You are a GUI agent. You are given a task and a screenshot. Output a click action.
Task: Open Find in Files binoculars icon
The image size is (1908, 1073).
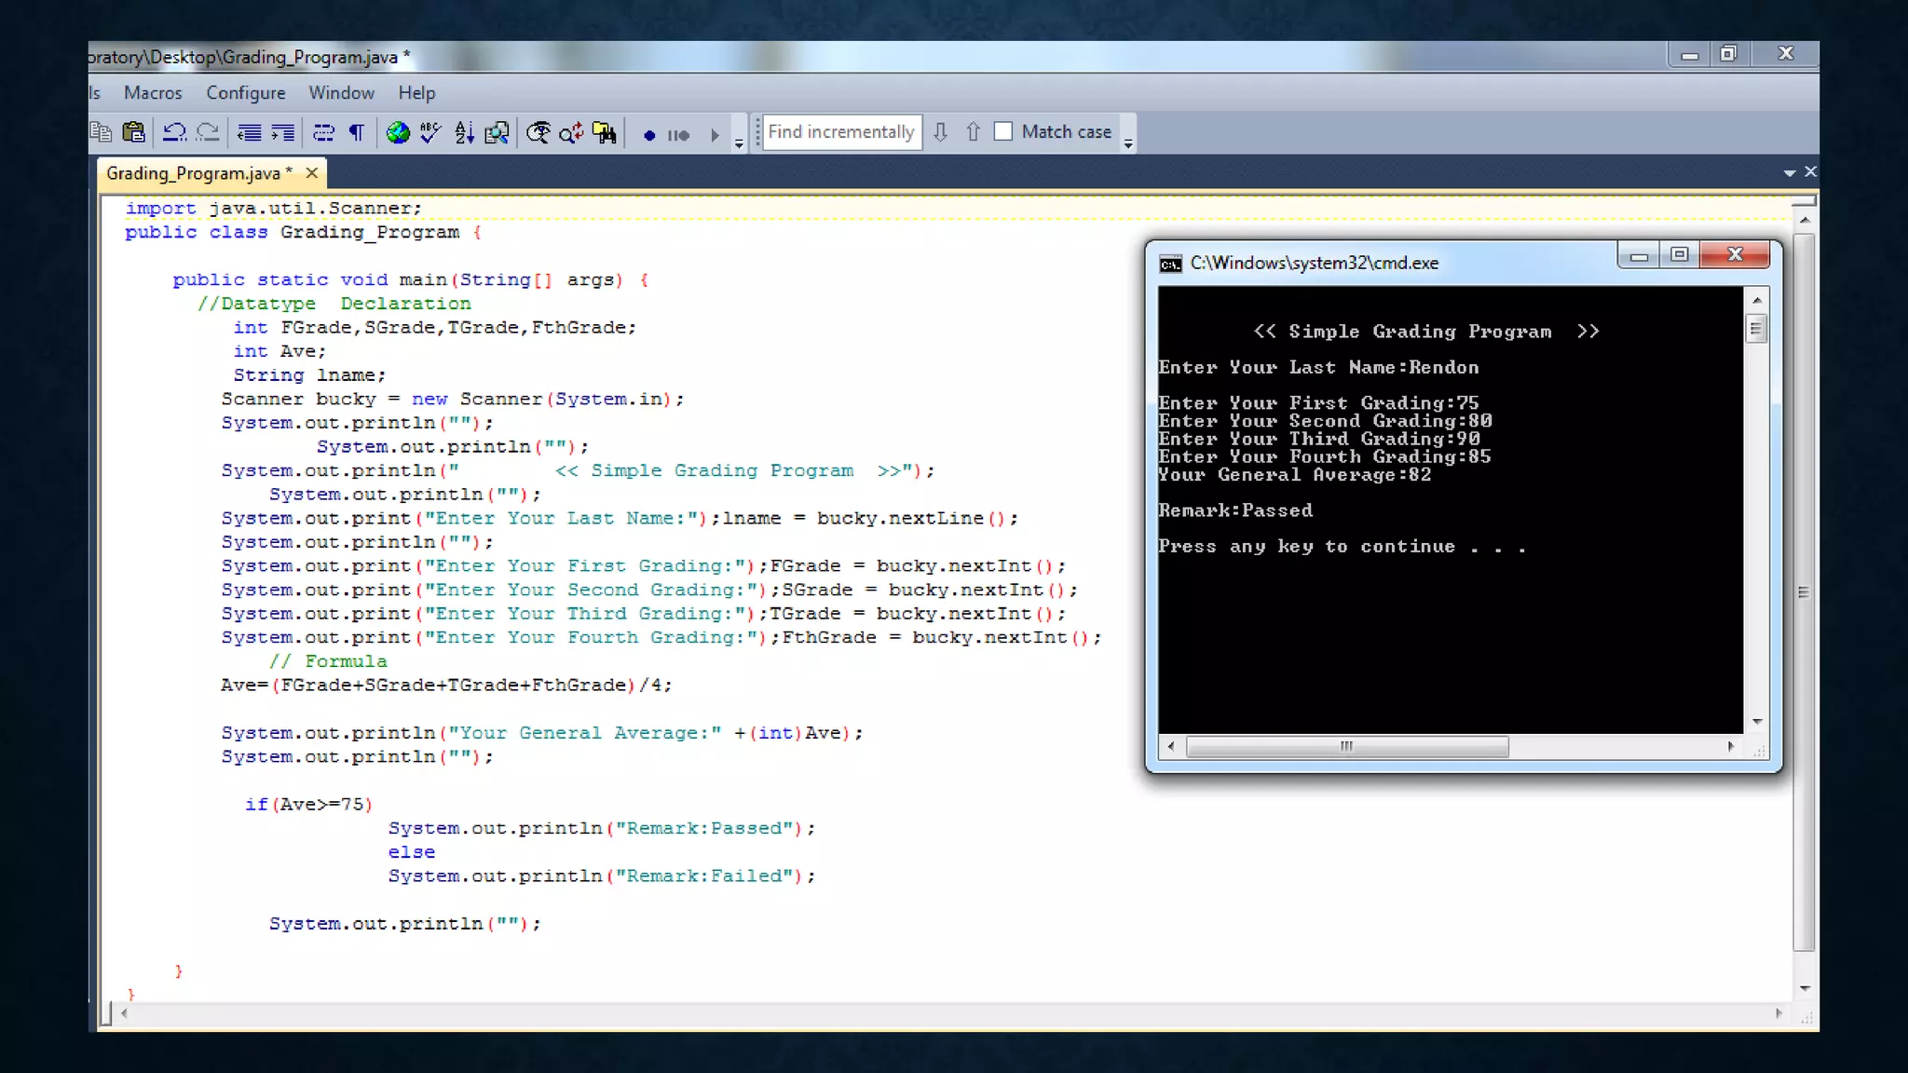click(606, 132)
